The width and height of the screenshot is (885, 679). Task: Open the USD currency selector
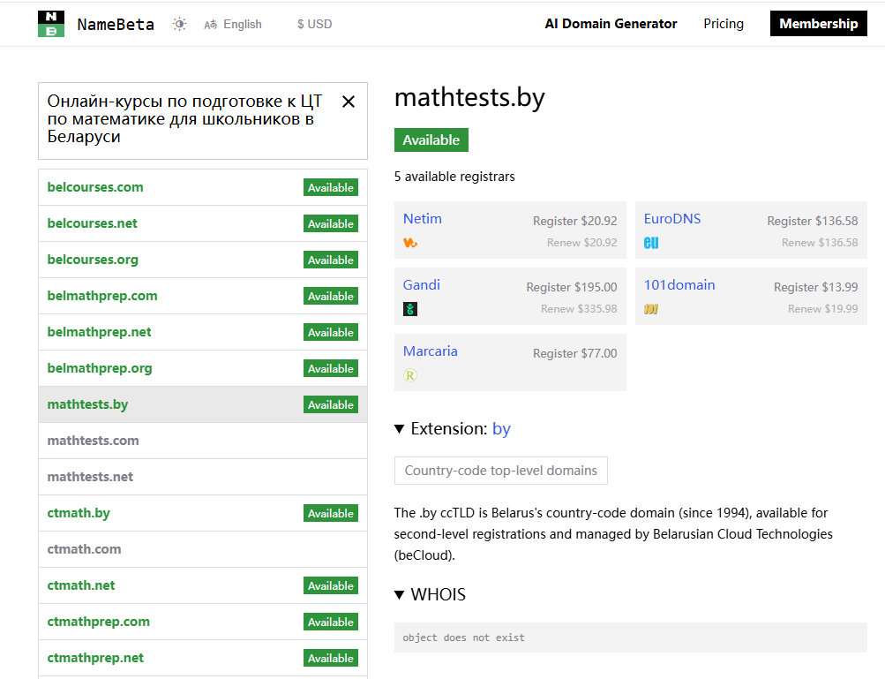[x=315, y=25]
